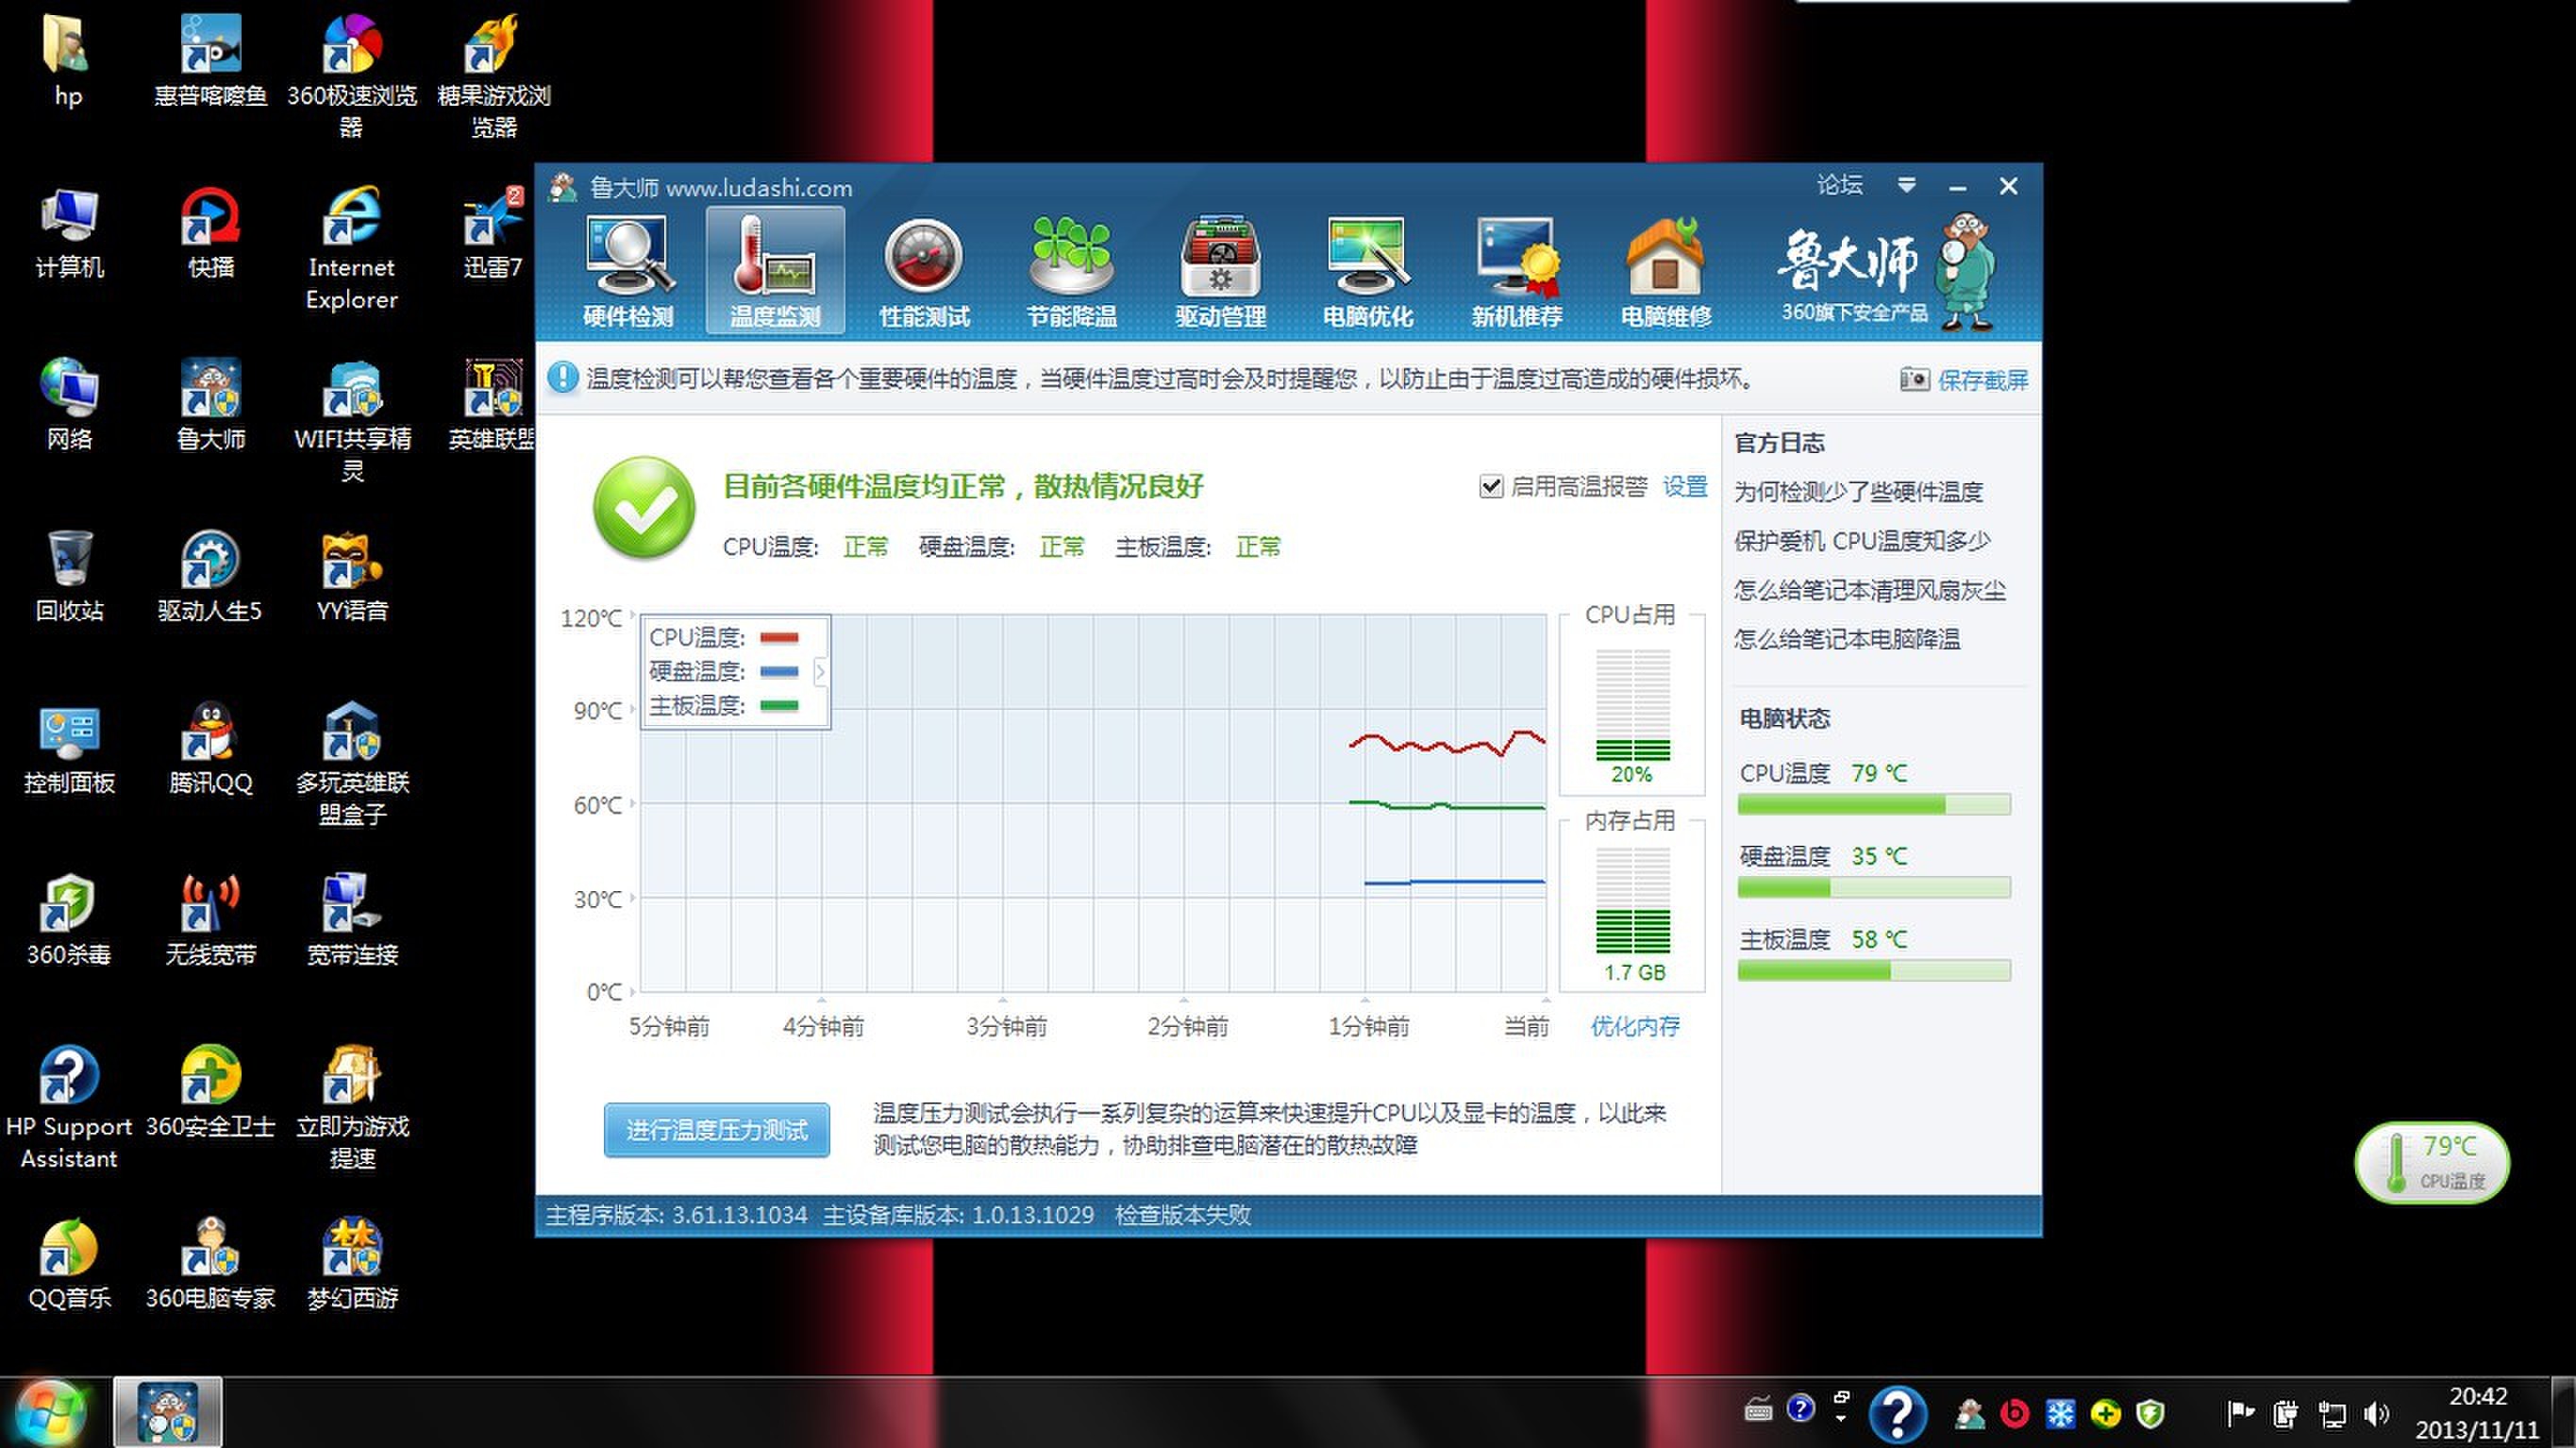Click the green checkmark status icon
The image size is (2576, 1448).
(x=643, y=507)
